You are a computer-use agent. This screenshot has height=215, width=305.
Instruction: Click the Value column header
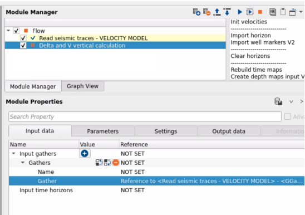[x=99, y=144]
